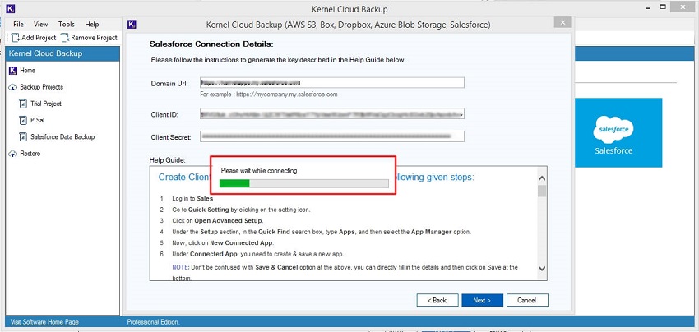Click the Restore cloud icon
The height and width of the screenshot is (332, 699).
(x=13, y=154)
